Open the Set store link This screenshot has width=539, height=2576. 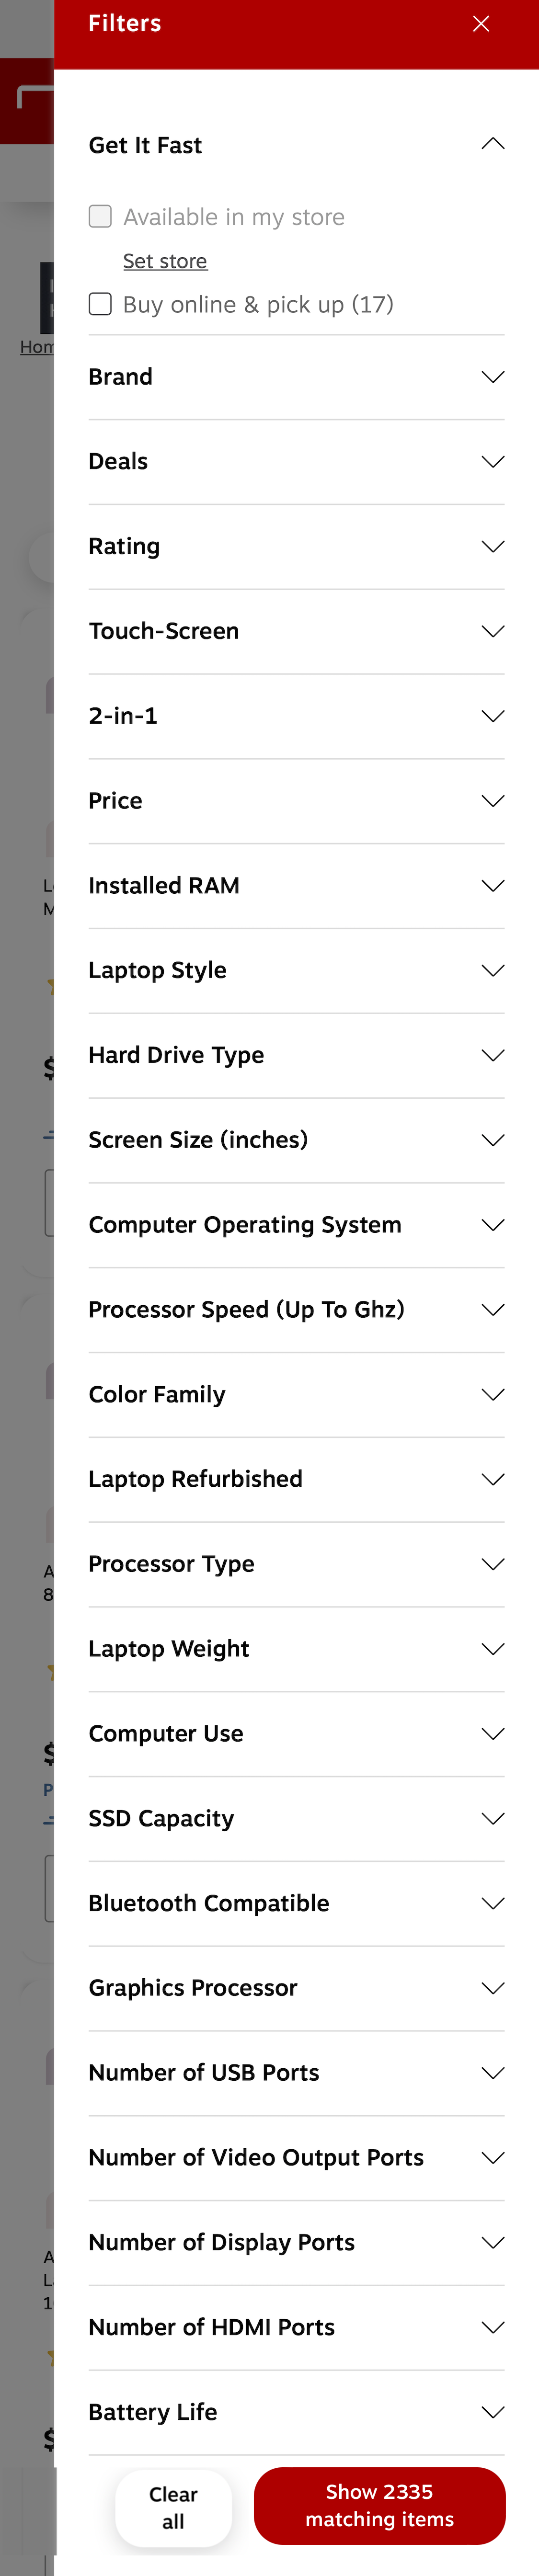click(x=165, y=261)
